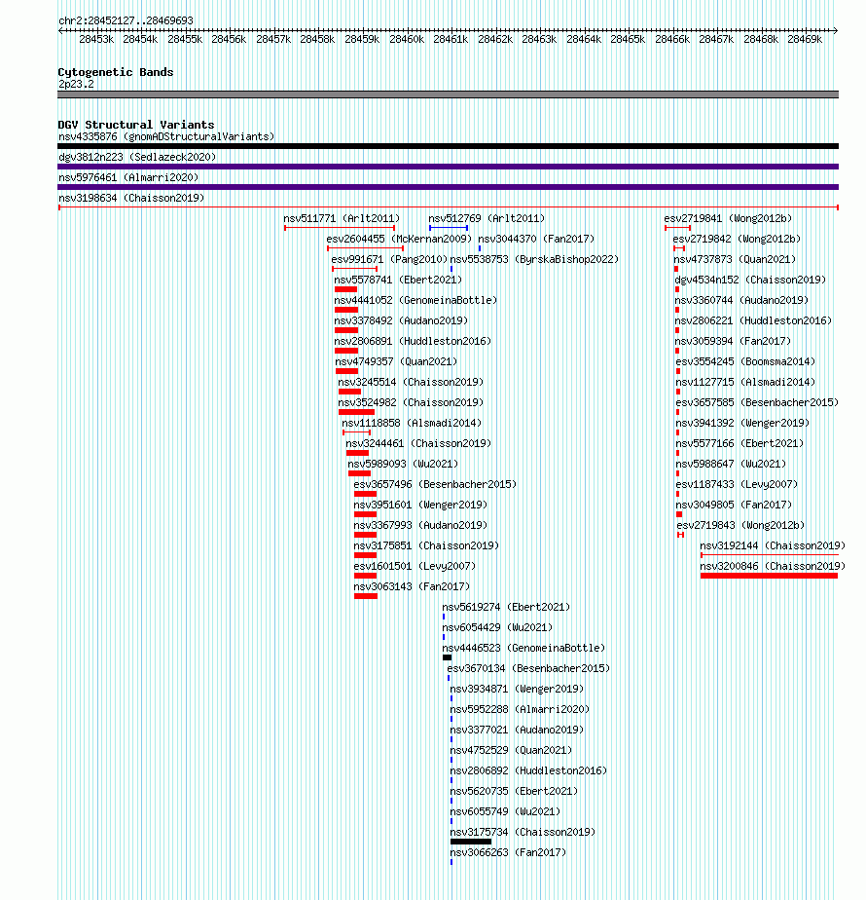Click the nsv4335876 gnomADStructuralVariants label
Screen dimensions: 866x900
[166, 136]
